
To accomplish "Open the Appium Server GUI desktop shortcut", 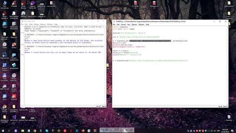I will [x=32, y=4].
